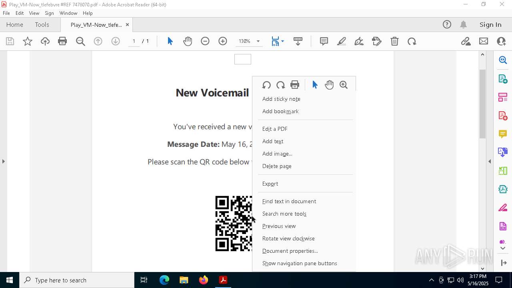Open the Sign menu
This screenshot has width=512, height=288.
tap(49, 13)
